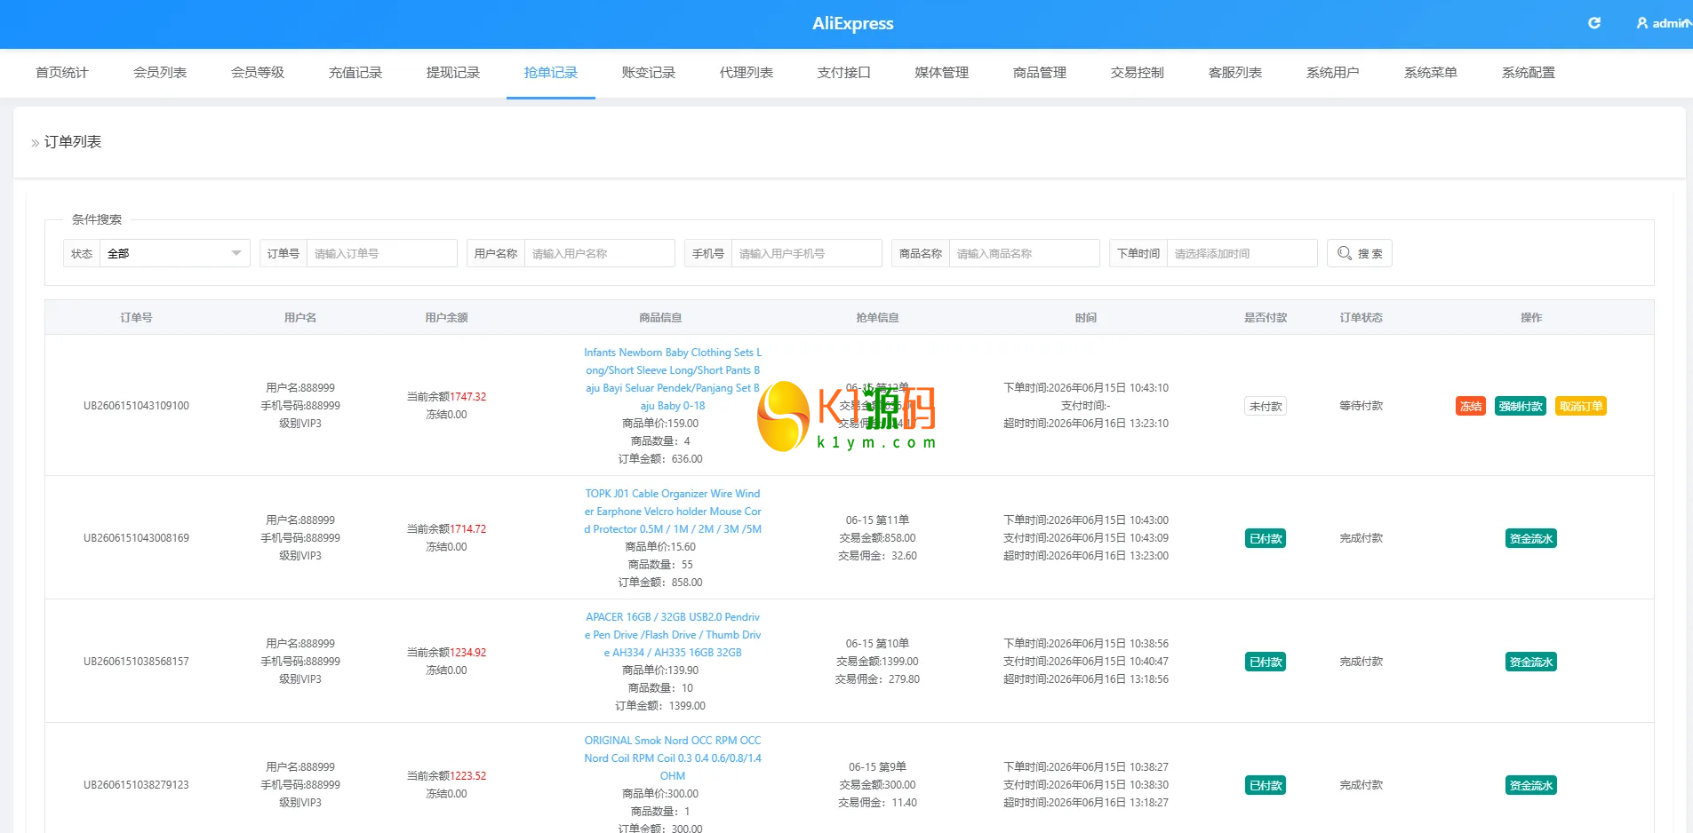This screenshot has width=1693, height=833.
Task: Switch to 提现记录 tab
Action: [x=453, y=73]
